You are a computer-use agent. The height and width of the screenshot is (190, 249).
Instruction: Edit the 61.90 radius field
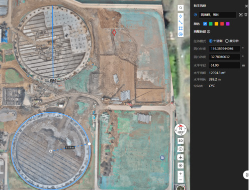(x=224, y=65)
